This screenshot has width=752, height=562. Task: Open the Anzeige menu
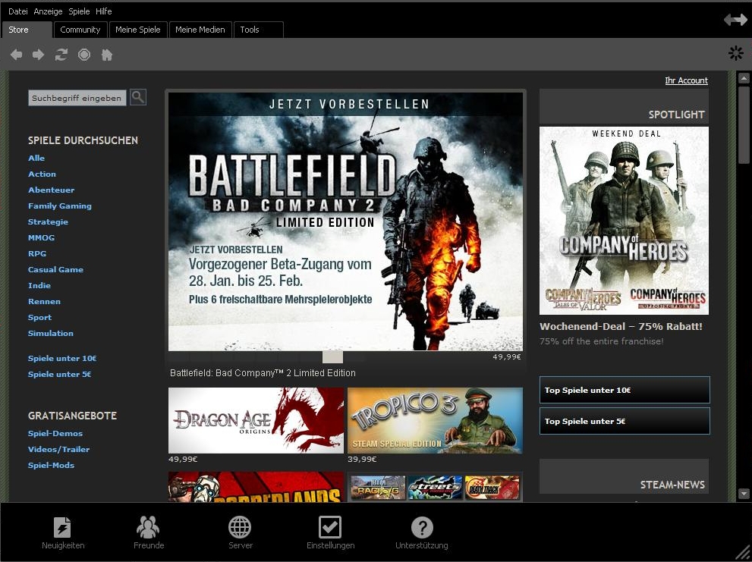tap(48, 11)
